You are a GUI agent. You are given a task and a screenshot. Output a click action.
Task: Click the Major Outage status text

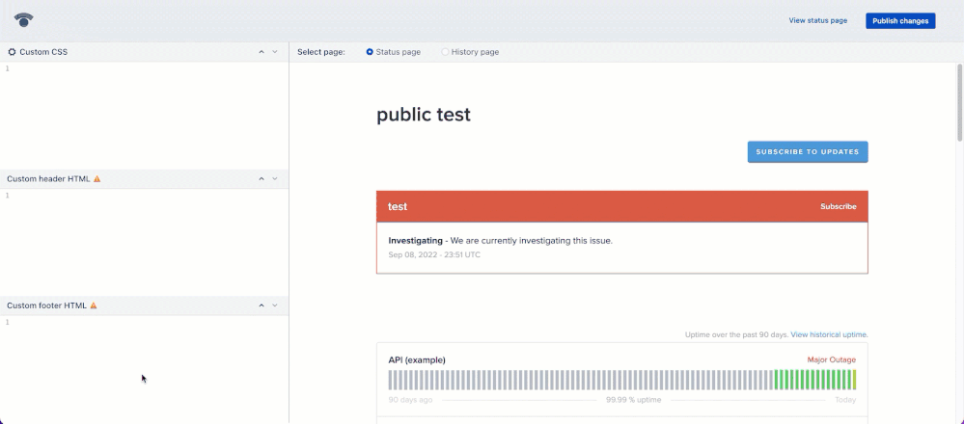(x=831, y=360)
